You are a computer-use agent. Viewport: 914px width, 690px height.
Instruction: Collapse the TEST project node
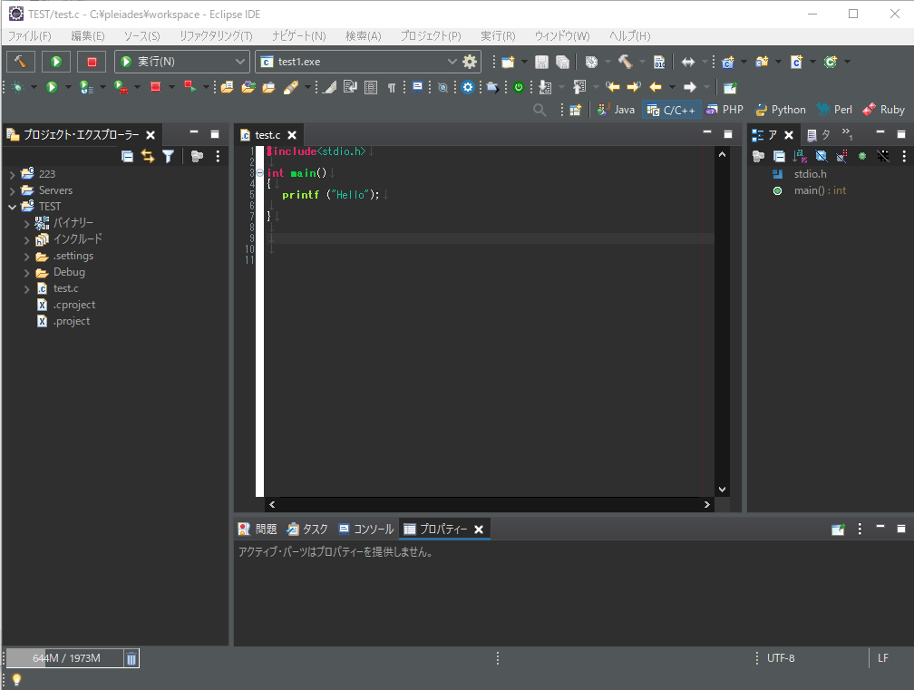click(13, 207)
